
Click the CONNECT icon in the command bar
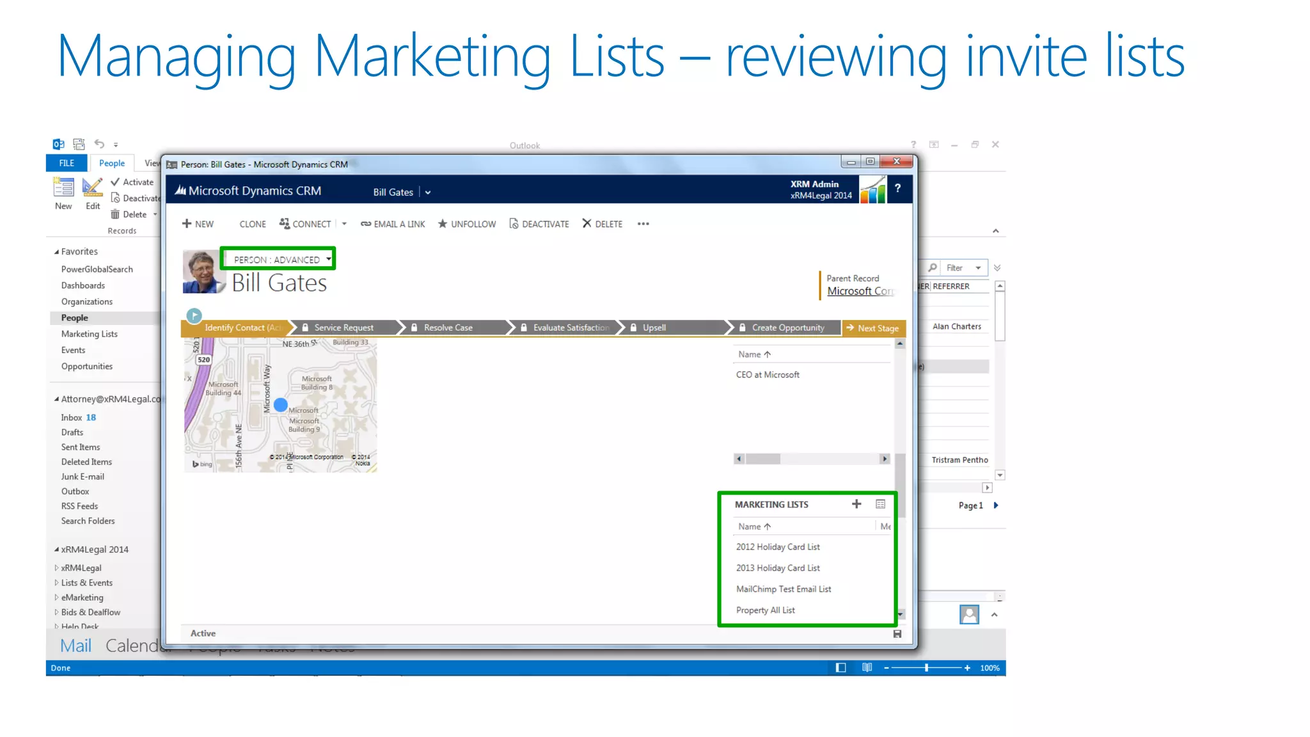click(285, 223)
